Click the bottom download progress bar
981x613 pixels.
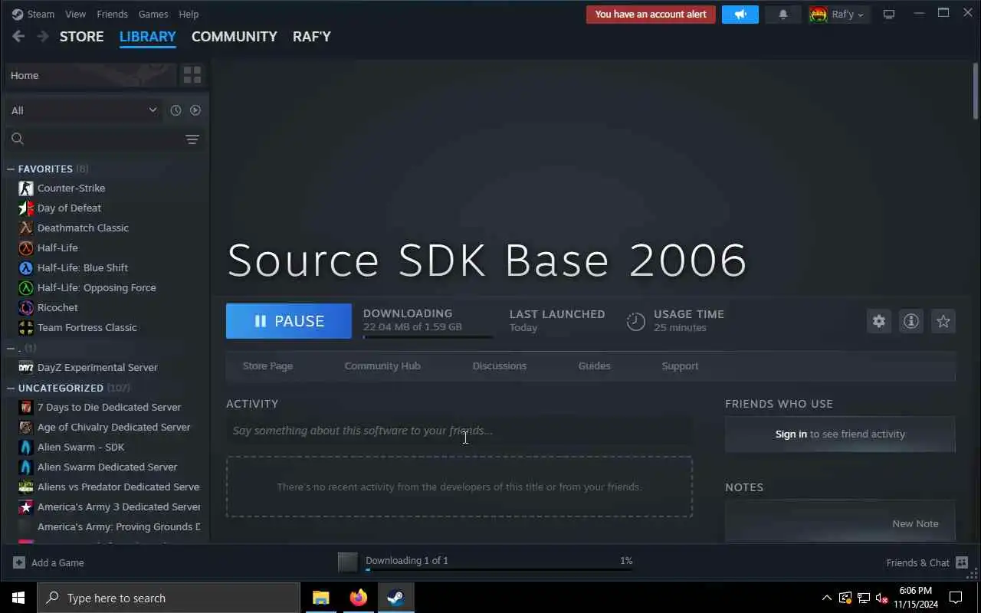click(499, 569)
